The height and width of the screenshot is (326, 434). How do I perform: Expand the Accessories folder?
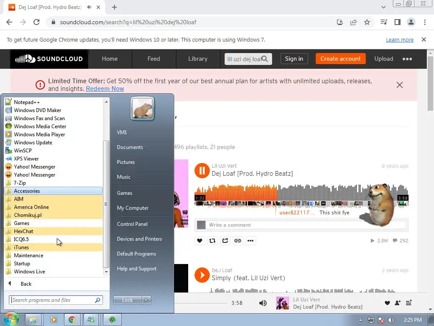point(54,191)
